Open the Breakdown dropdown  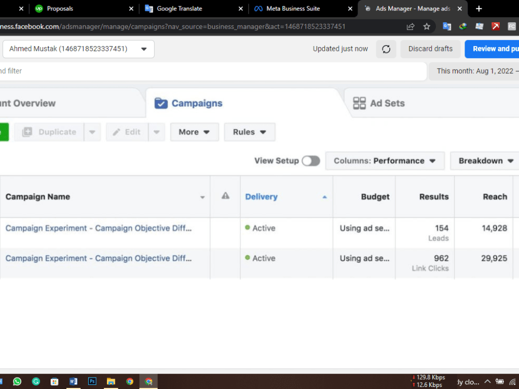(485, 161)
